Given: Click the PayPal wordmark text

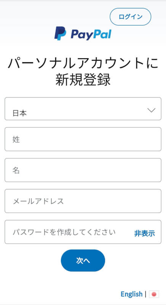Looking at the screenshot, I should [x=91, y=35].
